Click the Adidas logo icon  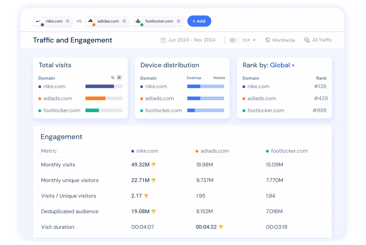click(x=90, y=21)
